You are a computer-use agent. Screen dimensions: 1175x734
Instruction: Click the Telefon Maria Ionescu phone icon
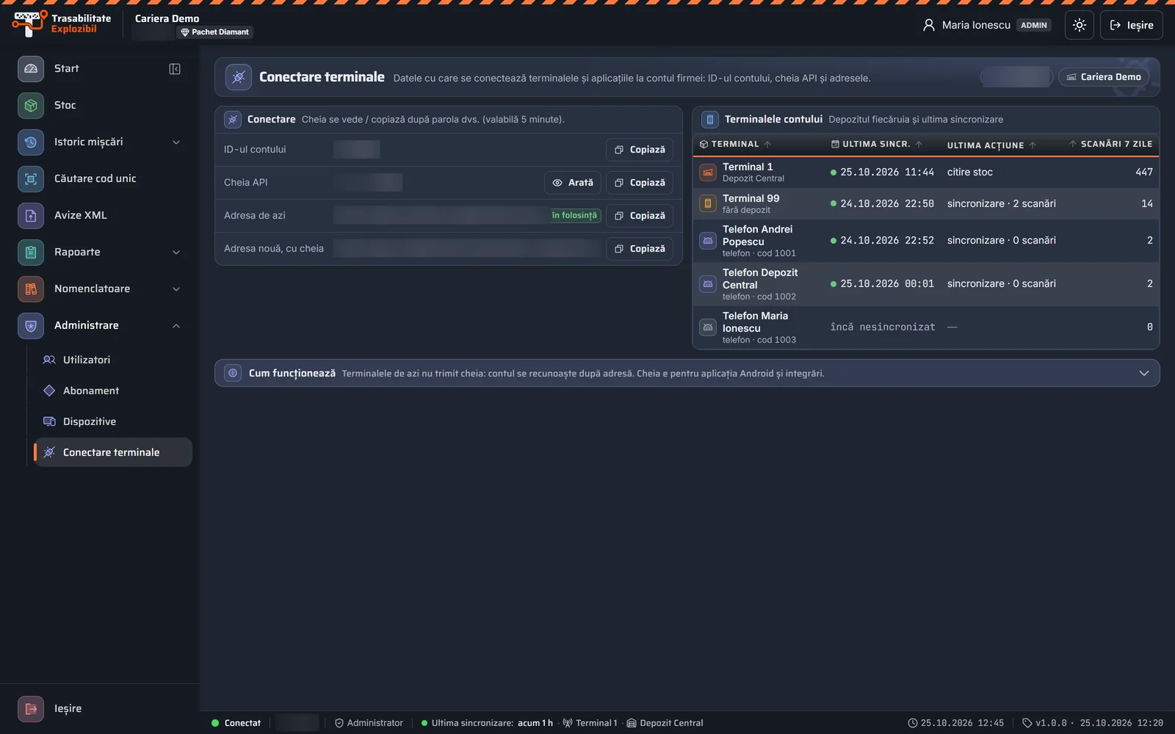[x=708, y=327]
